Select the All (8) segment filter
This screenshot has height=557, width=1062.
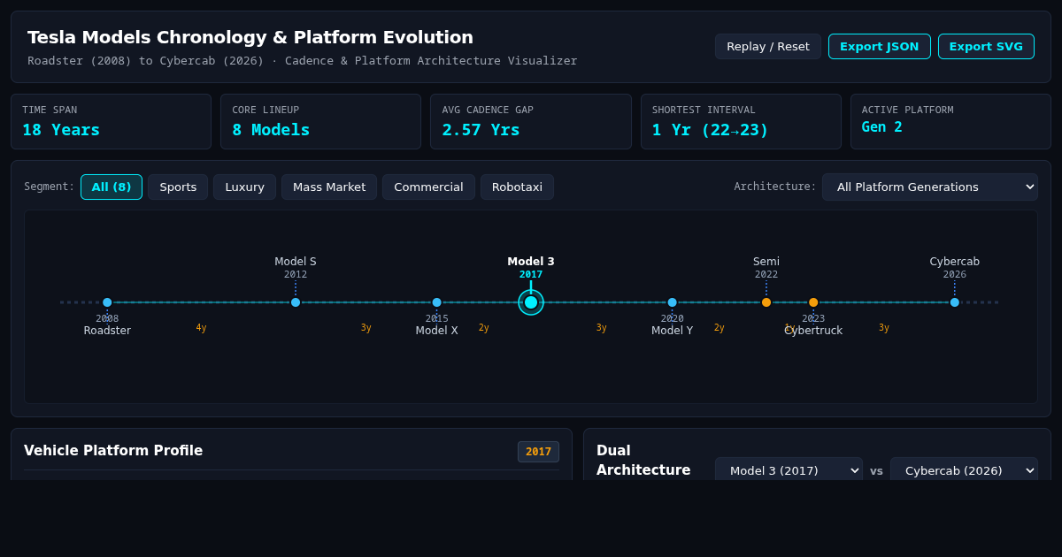coord(112,187)
